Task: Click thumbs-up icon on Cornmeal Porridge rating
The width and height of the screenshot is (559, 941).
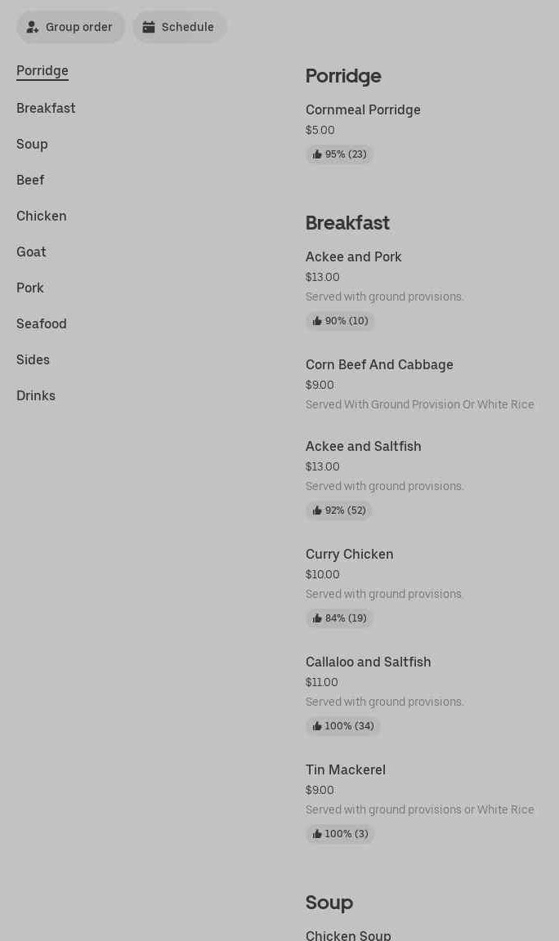Action: 317,154
